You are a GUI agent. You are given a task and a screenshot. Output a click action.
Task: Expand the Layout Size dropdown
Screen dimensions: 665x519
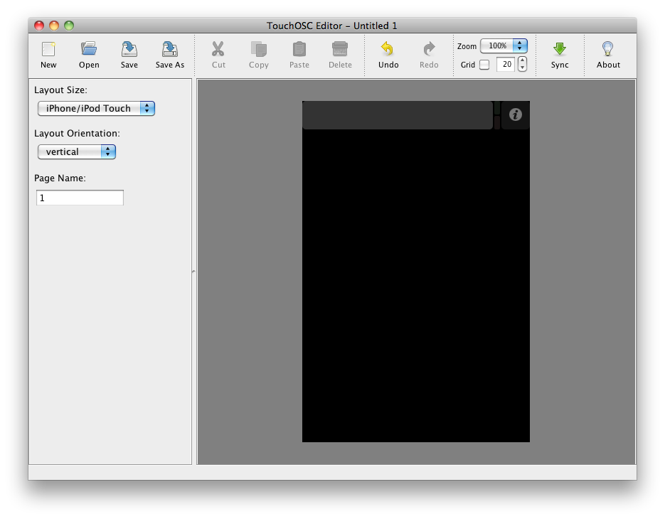96,108
